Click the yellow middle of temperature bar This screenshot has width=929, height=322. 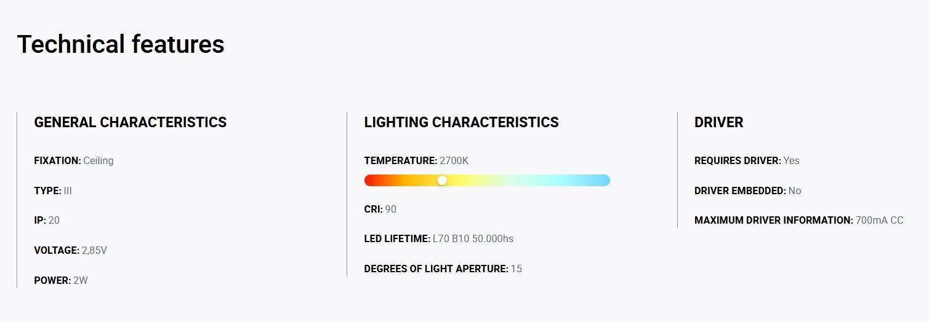(468, 180)
